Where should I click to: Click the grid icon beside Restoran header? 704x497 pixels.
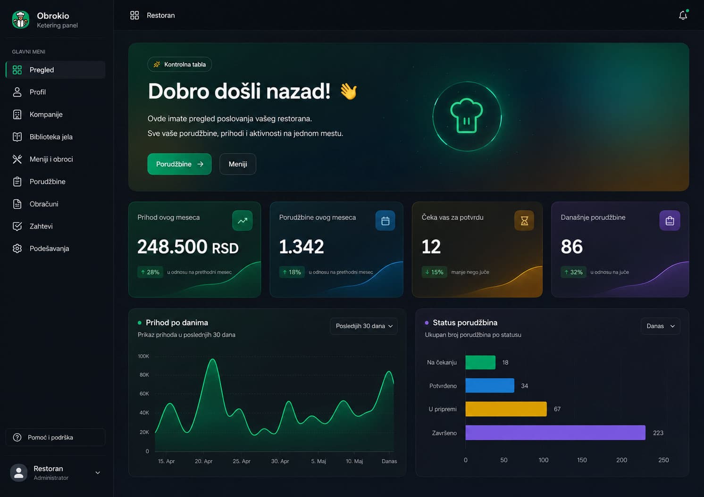(134, 15)
